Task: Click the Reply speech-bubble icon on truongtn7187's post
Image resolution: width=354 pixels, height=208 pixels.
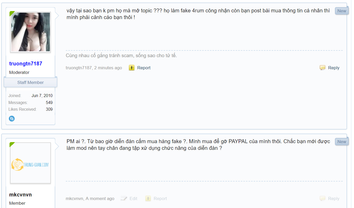Action: click(322, 68)
